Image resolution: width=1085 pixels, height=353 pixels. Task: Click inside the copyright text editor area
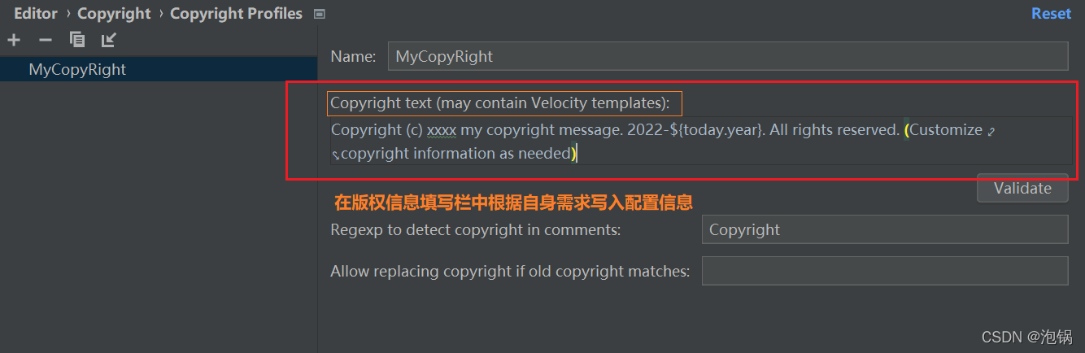coord(701,141)
